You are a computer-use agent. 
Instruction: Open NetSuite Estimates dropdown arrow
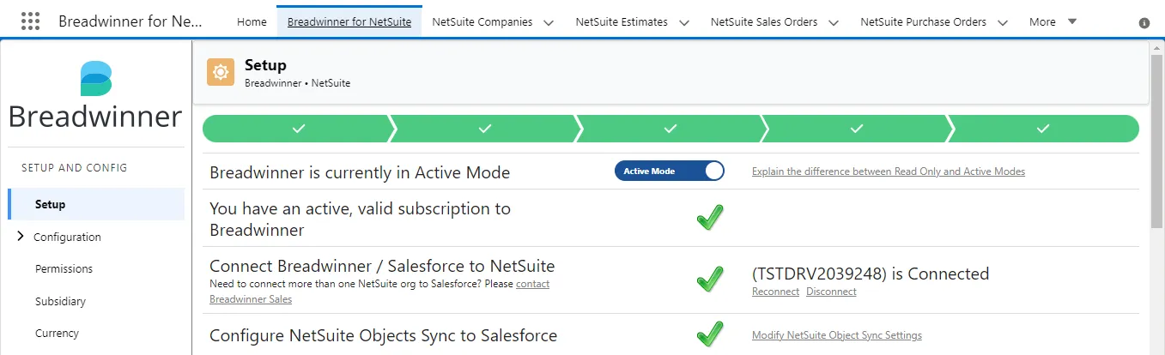(x=684, y=22)
